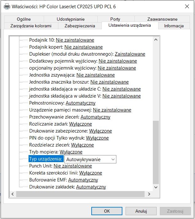This screenshot has height=219, width=195.
Task: Open the Informacje tab
Action: tap(174, 26)
